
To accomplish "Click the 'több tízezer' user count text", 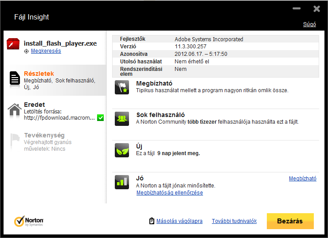I will coord(202,122).
